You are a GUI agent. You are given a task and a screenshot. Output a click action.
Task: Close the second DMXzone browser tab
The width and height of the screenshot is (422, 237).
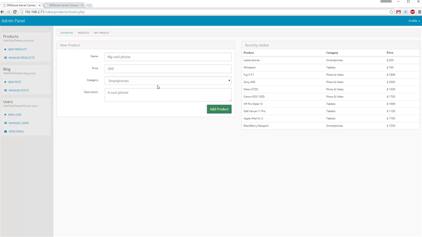pyautogui.click(x=82, y=5)
